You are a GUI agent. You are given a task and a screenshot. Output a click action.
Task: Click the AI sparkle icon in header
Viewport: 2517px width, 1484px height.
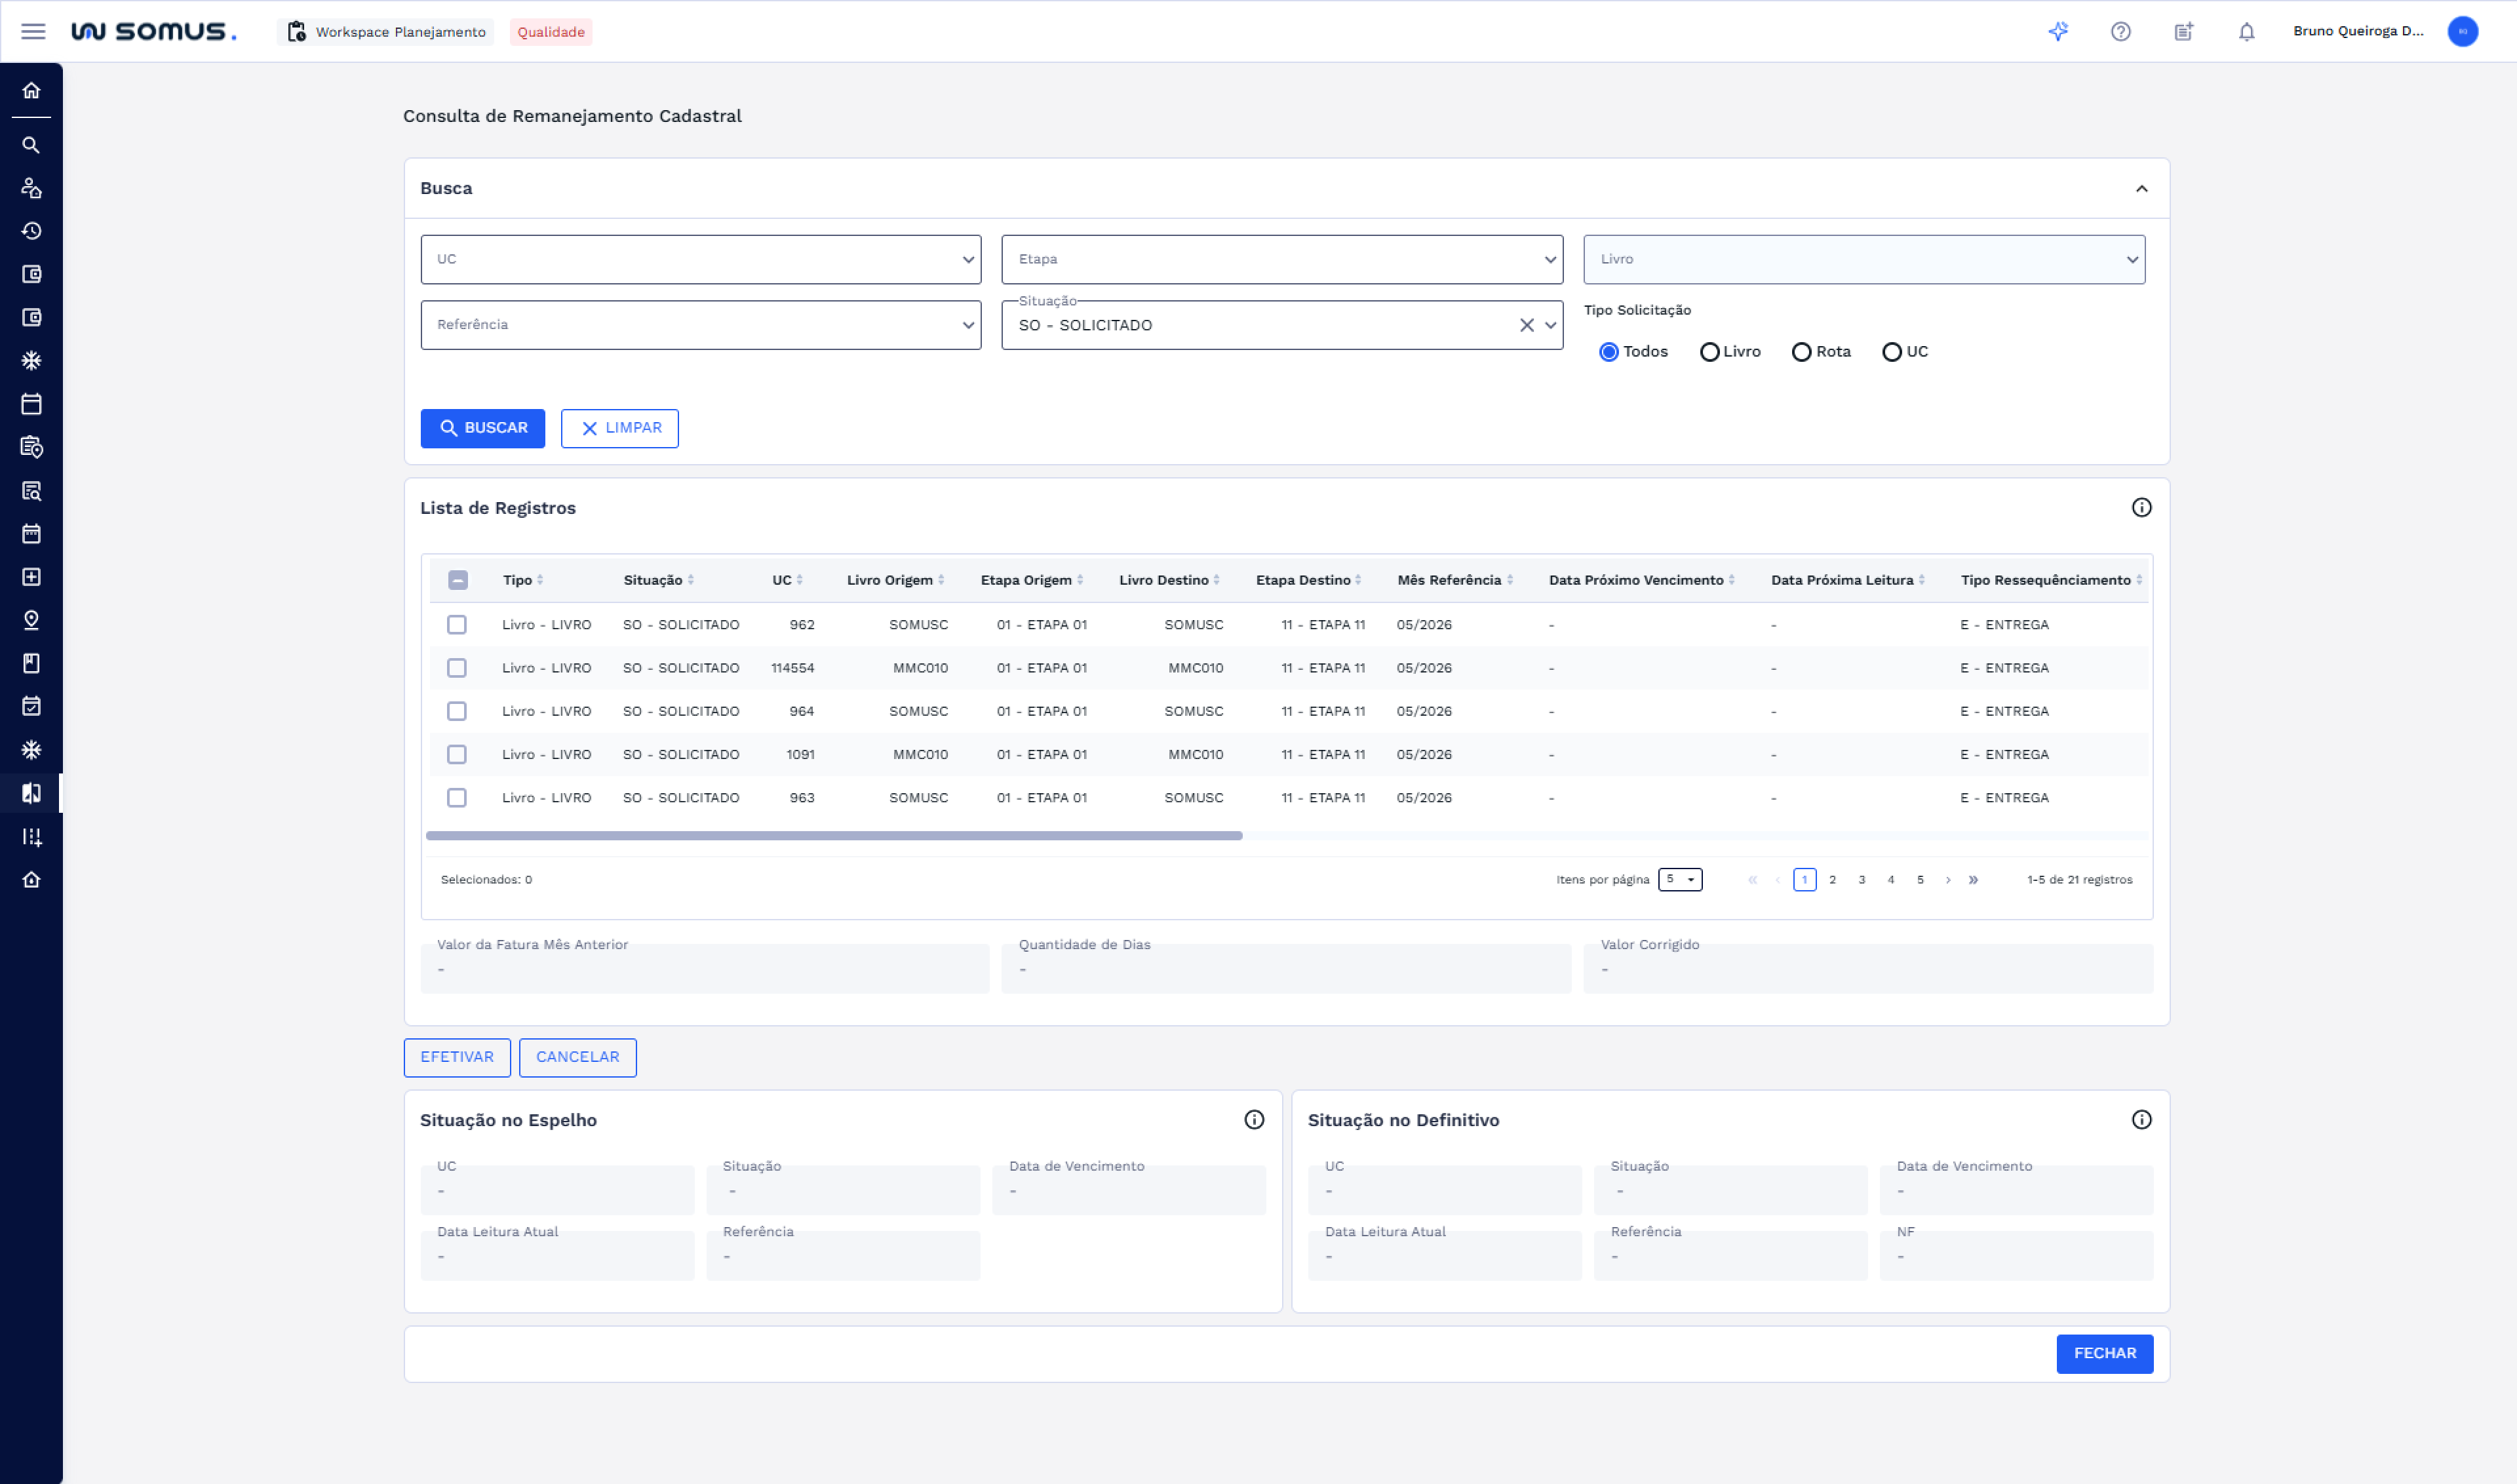2058,32
